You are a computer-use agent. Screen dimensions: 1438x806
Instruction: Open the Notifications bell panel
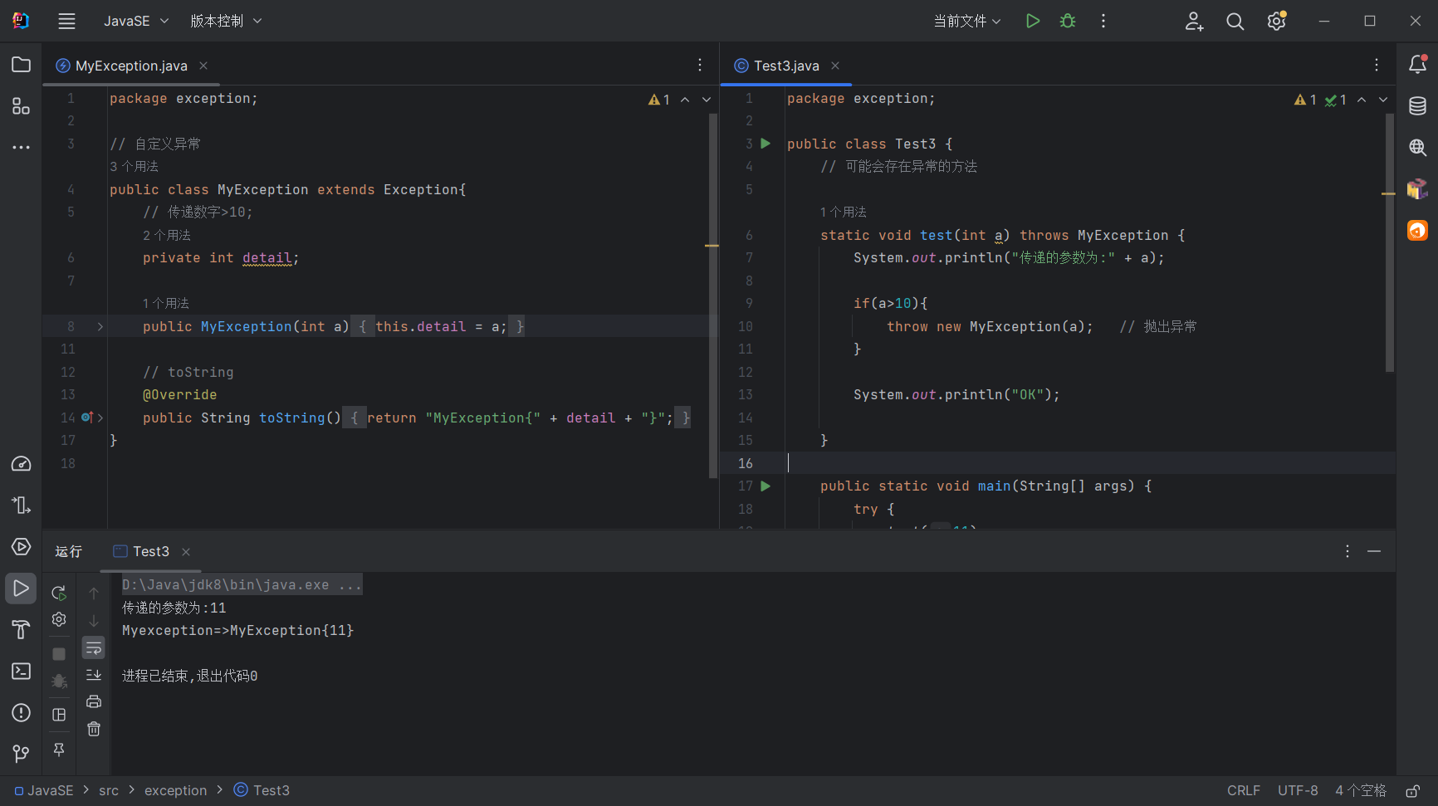coord(1417,65)
